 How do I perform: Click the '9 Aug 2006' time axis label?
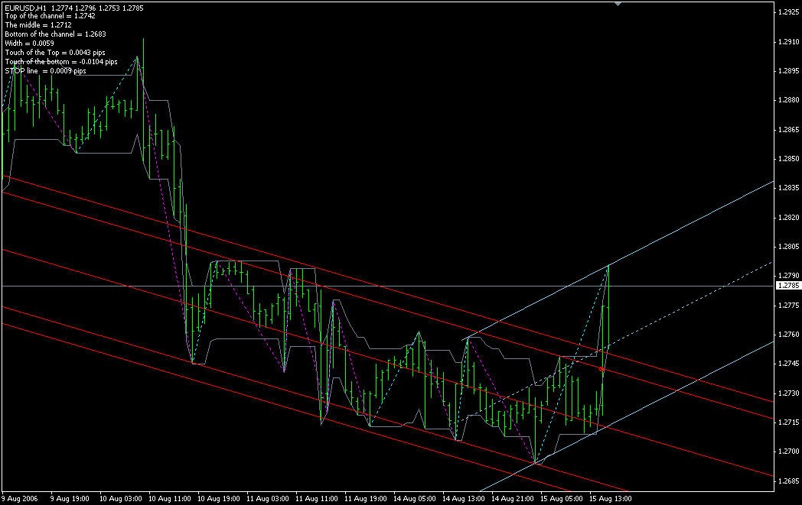(x=19, y=499)
